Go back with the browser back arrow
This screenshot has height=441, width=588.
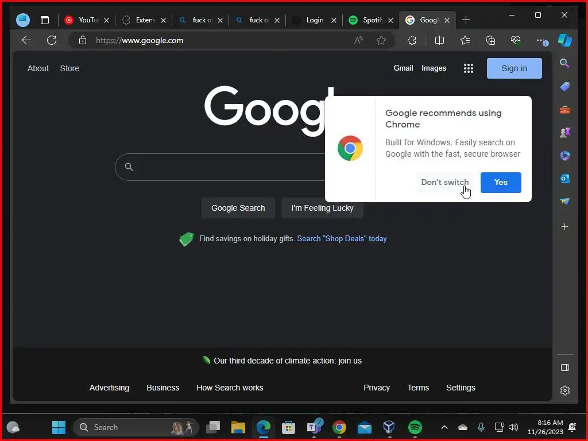[26, 40]
